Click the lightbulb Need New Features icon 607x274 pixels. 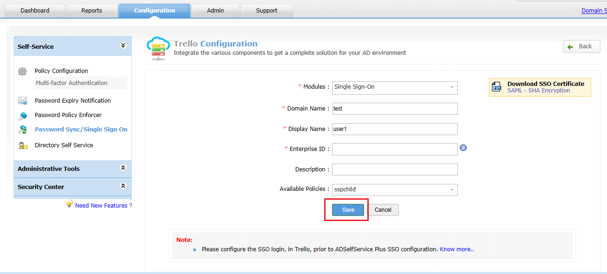pos(69,203)
